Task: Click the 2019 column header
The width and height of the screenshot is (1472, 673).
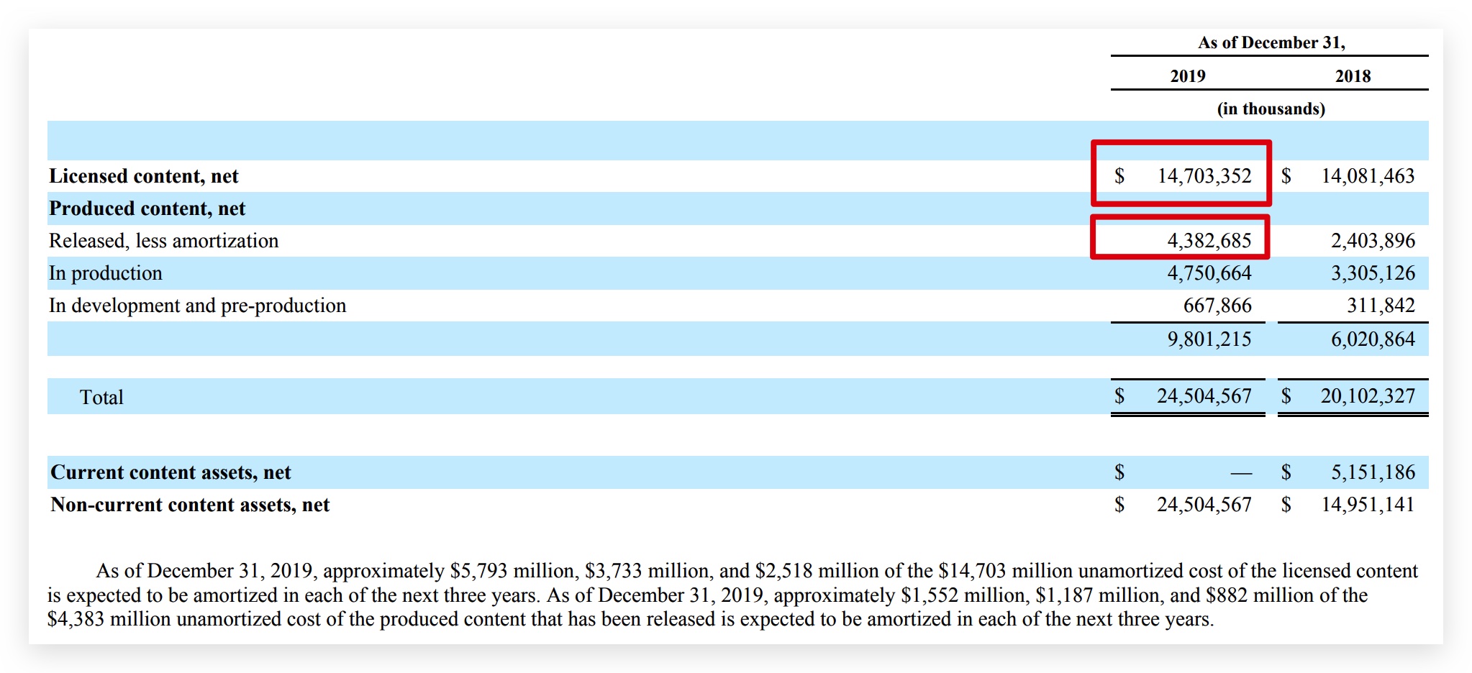Action: pos(1187,76)
